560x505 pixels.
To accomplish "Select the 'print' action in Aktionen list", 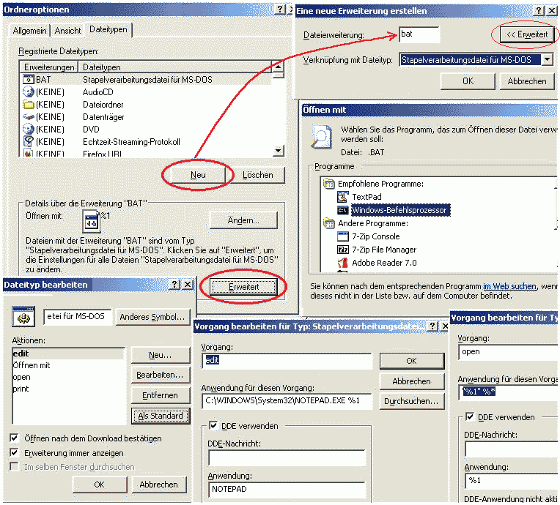I will [x=21, y=389].
